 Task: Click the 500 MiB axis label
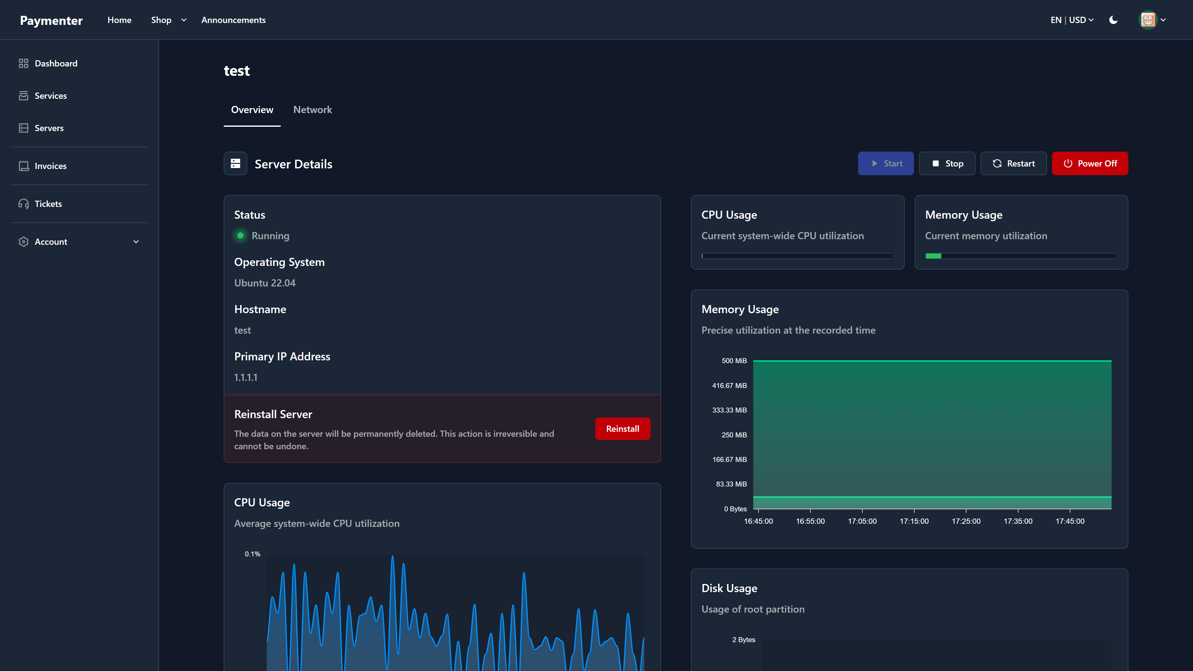[734, 361]
